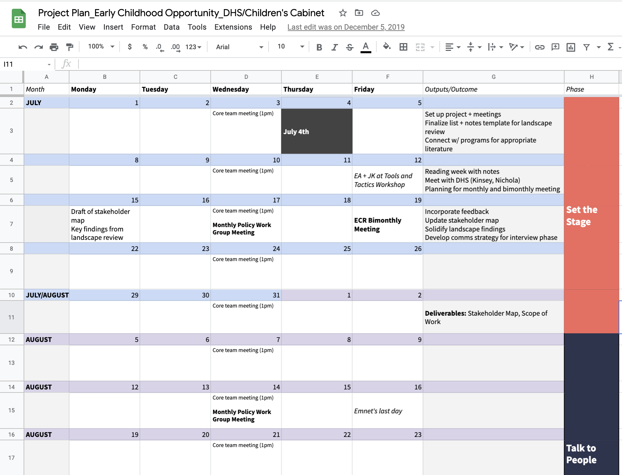Viewport: 622px width, 475px height.
Task: Click the document title
Action: click(181, 13)
